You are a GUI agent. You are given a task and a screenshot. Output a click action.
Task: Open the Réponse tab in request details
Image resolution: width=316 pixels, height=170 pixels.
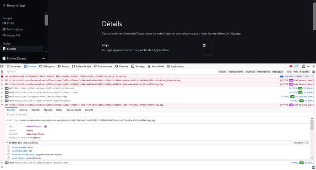[x=48, y=110]
